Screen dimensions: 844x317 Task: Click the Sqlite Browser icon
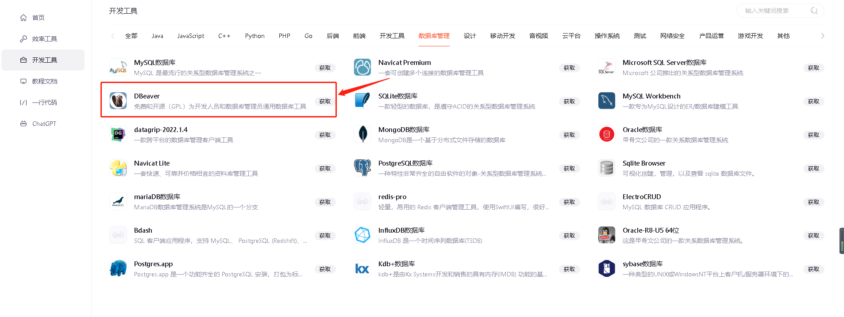(607, 168)
